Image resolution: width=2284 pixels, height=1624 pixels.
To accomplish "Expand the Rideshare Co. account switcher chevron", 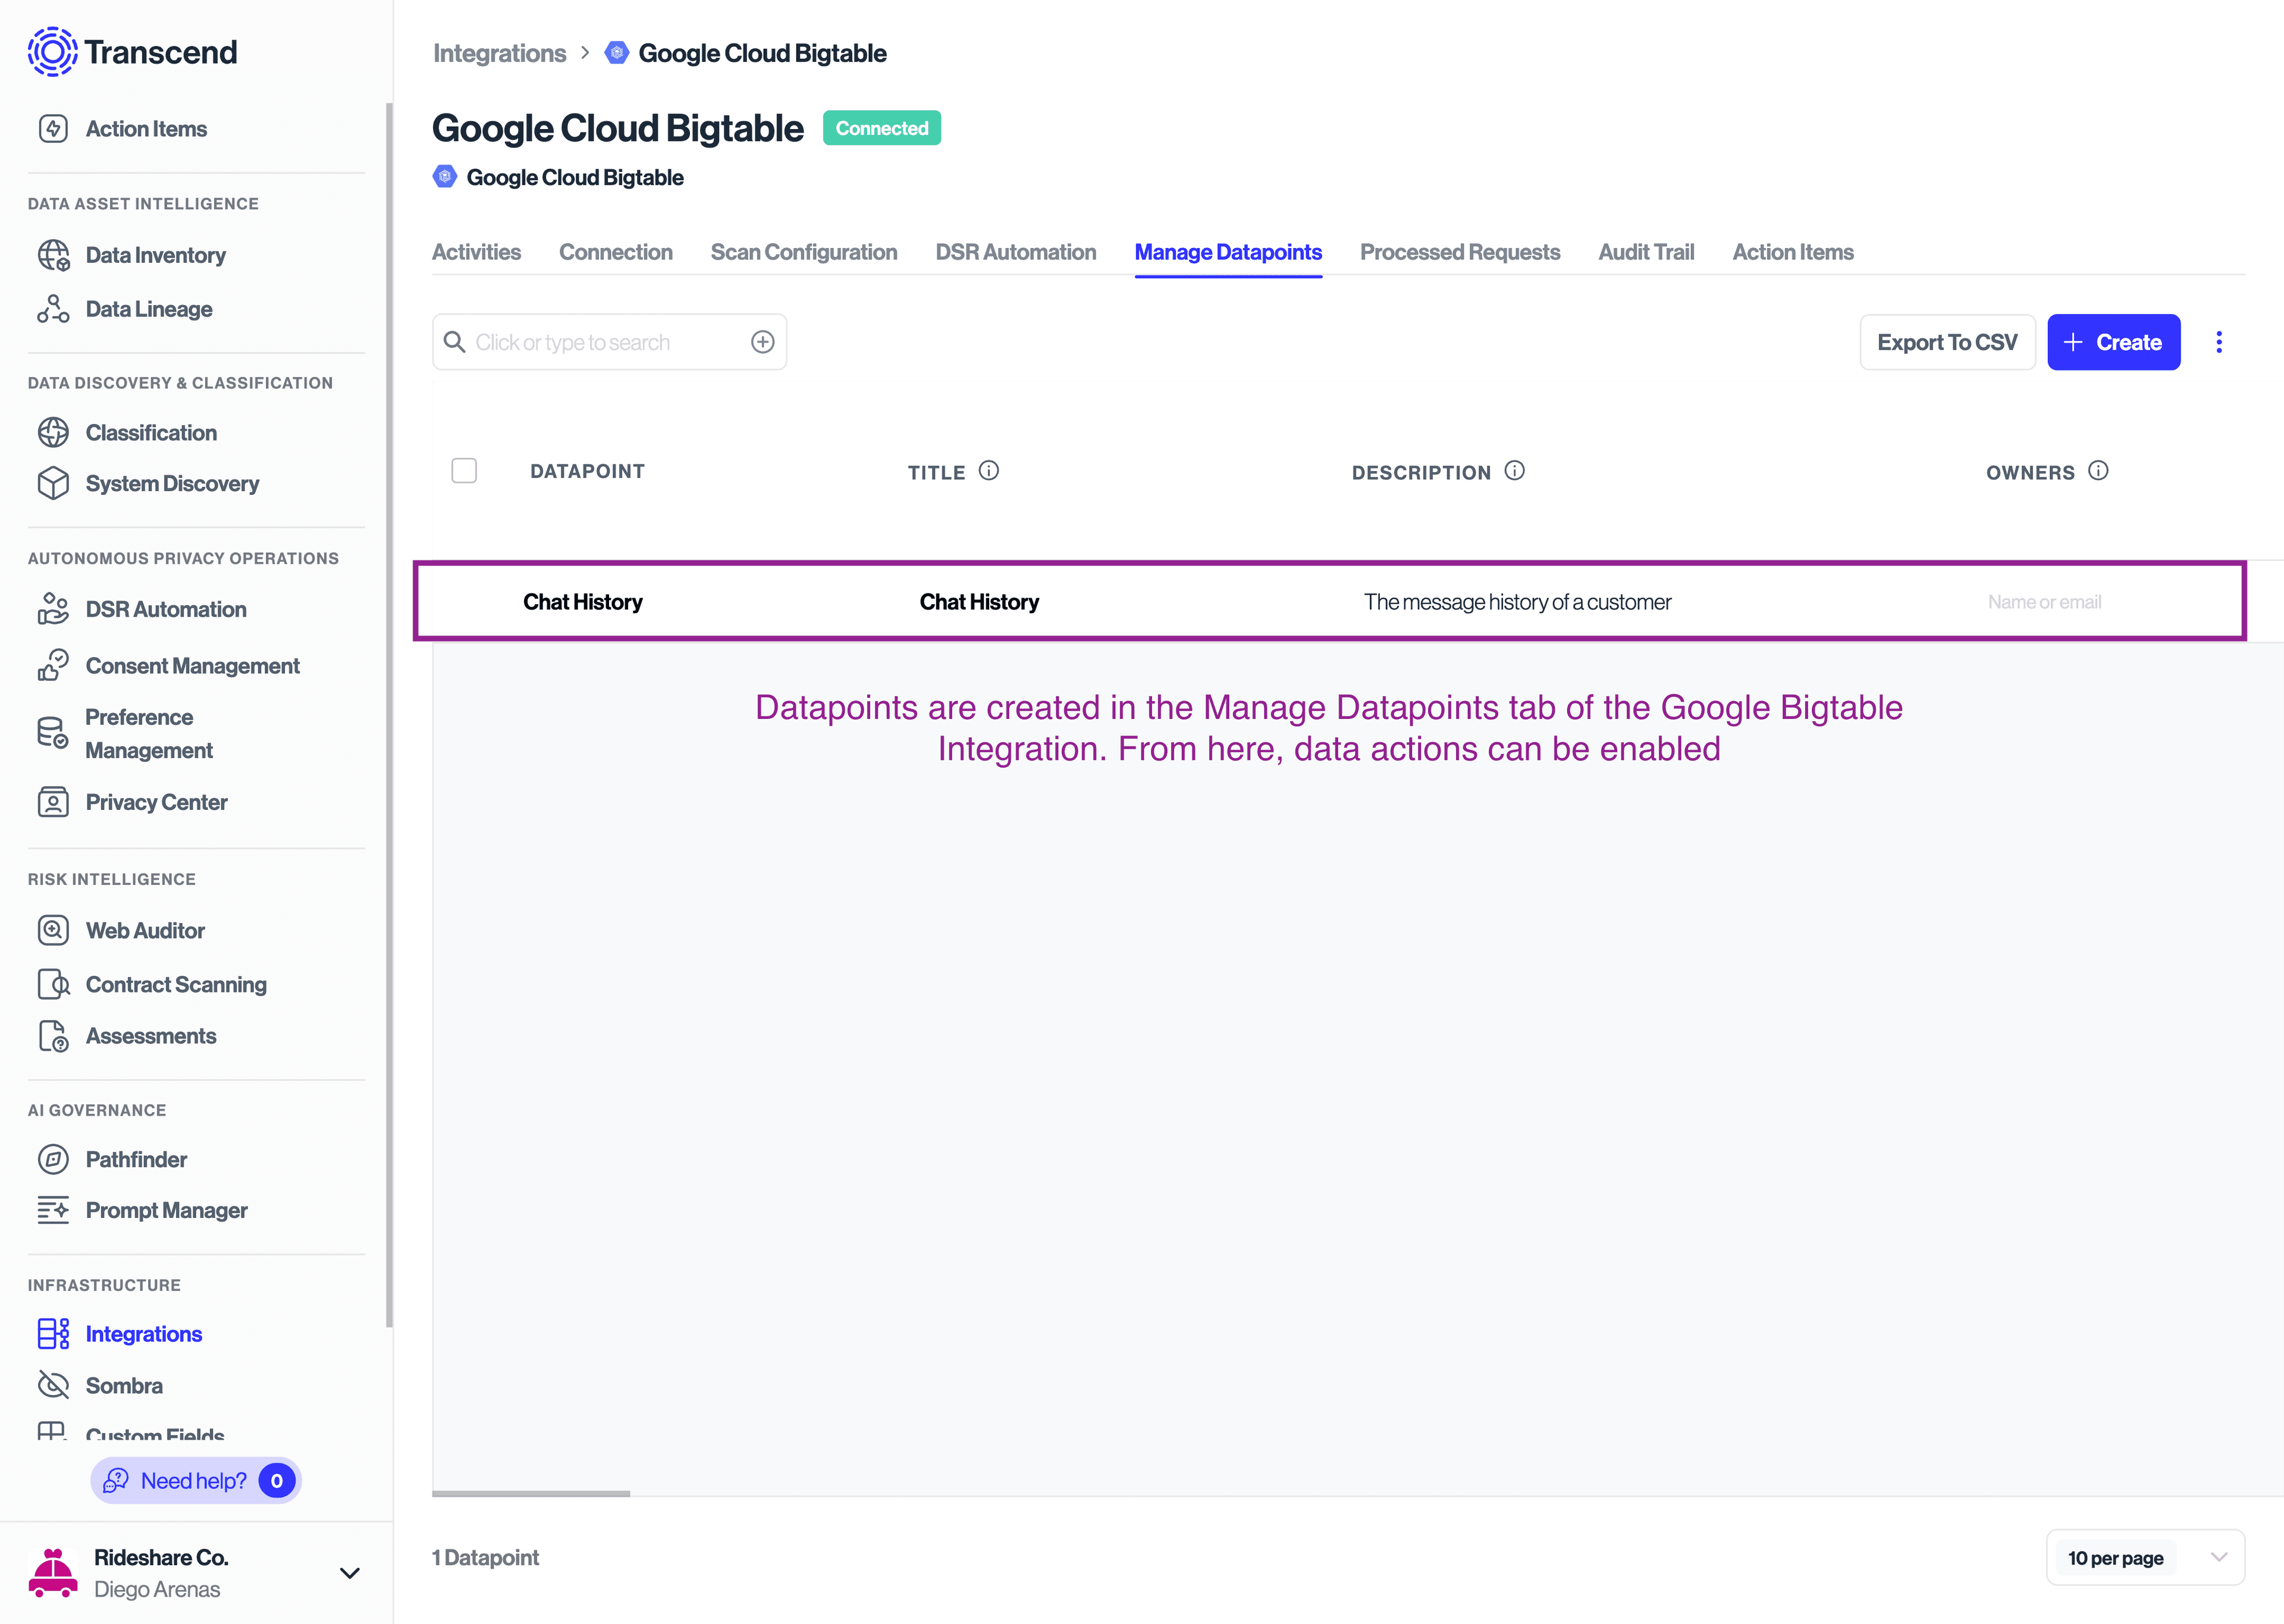I will pyautogui.click(x=350, y=1573).
